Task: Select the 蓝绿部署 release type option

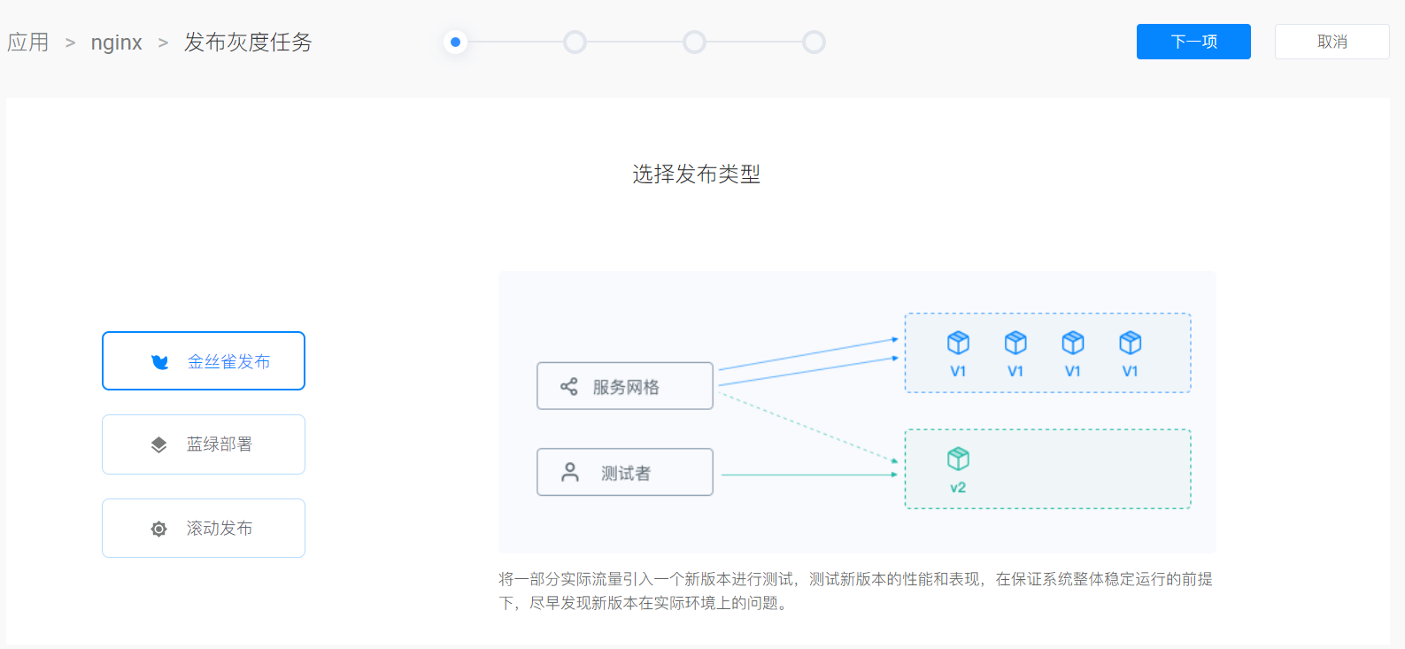Action: (204, 444)
